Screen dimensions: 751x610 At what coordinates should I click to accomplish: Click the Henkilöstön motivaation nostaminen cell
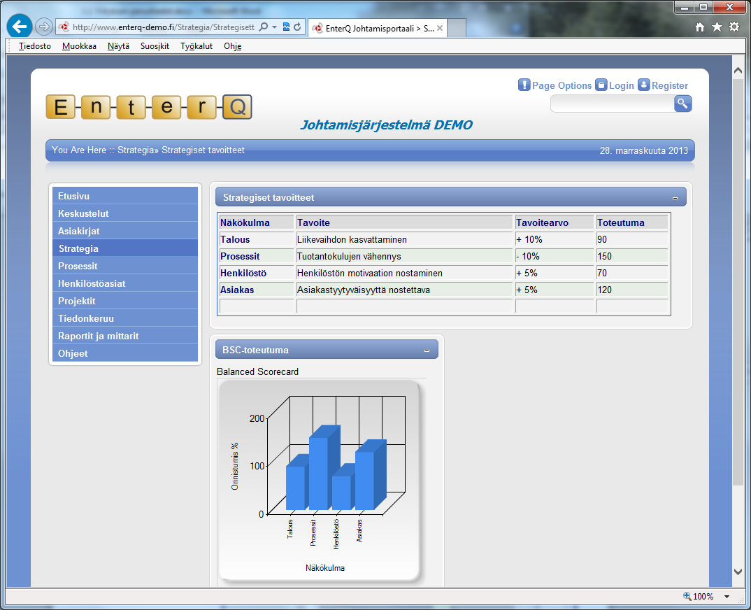405,273
